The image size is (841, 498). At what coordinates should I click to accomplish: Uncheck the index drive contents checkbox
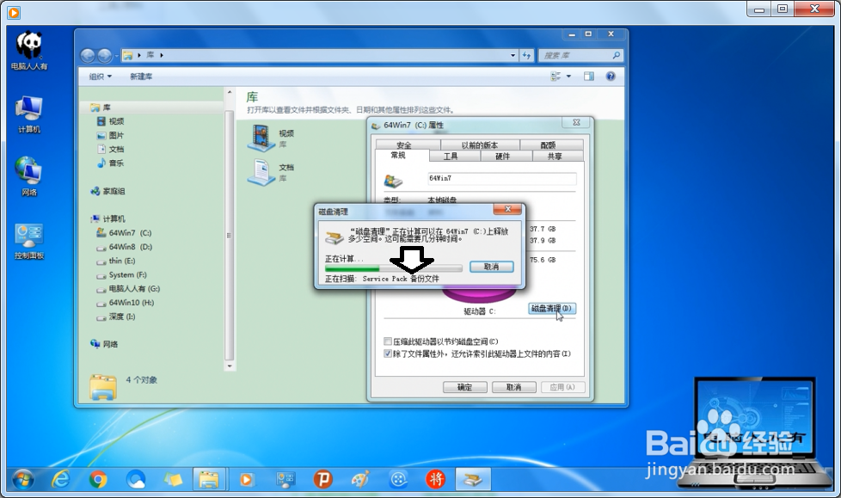tap(388, 354)
